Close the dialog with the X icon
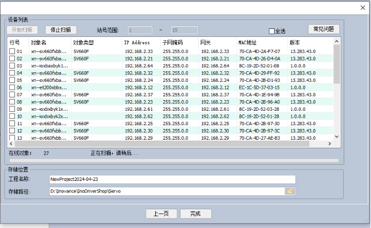Screen dimensions: 371x228 click(x=359, y=7)
